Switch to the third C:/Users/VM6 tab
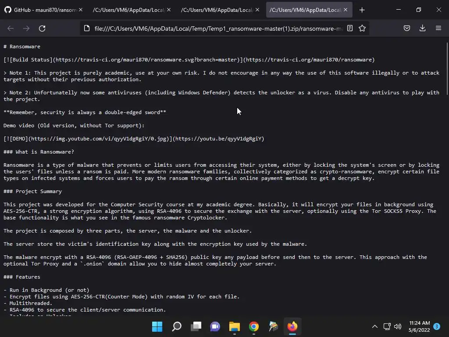Viewport: 449px width, 337px height. pyautogui.click(x=220, y=10)
